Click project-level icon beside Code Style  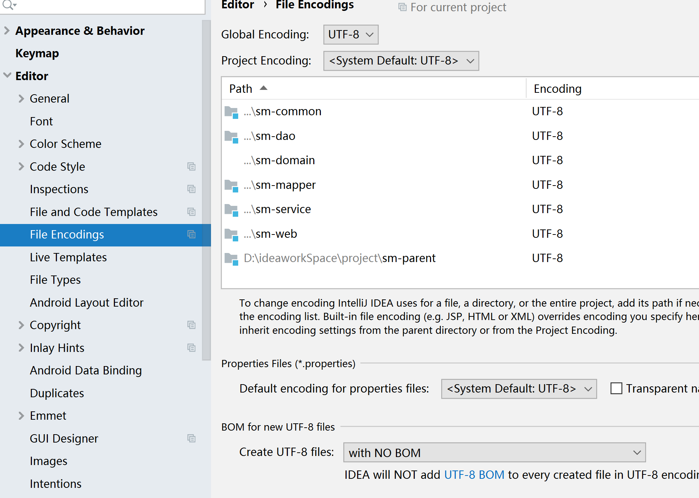pyautogui.click(x=191, y=167)
